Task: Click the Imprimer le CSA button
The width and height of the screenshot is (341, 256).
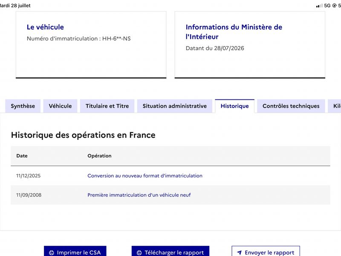Action: [75, 251]
